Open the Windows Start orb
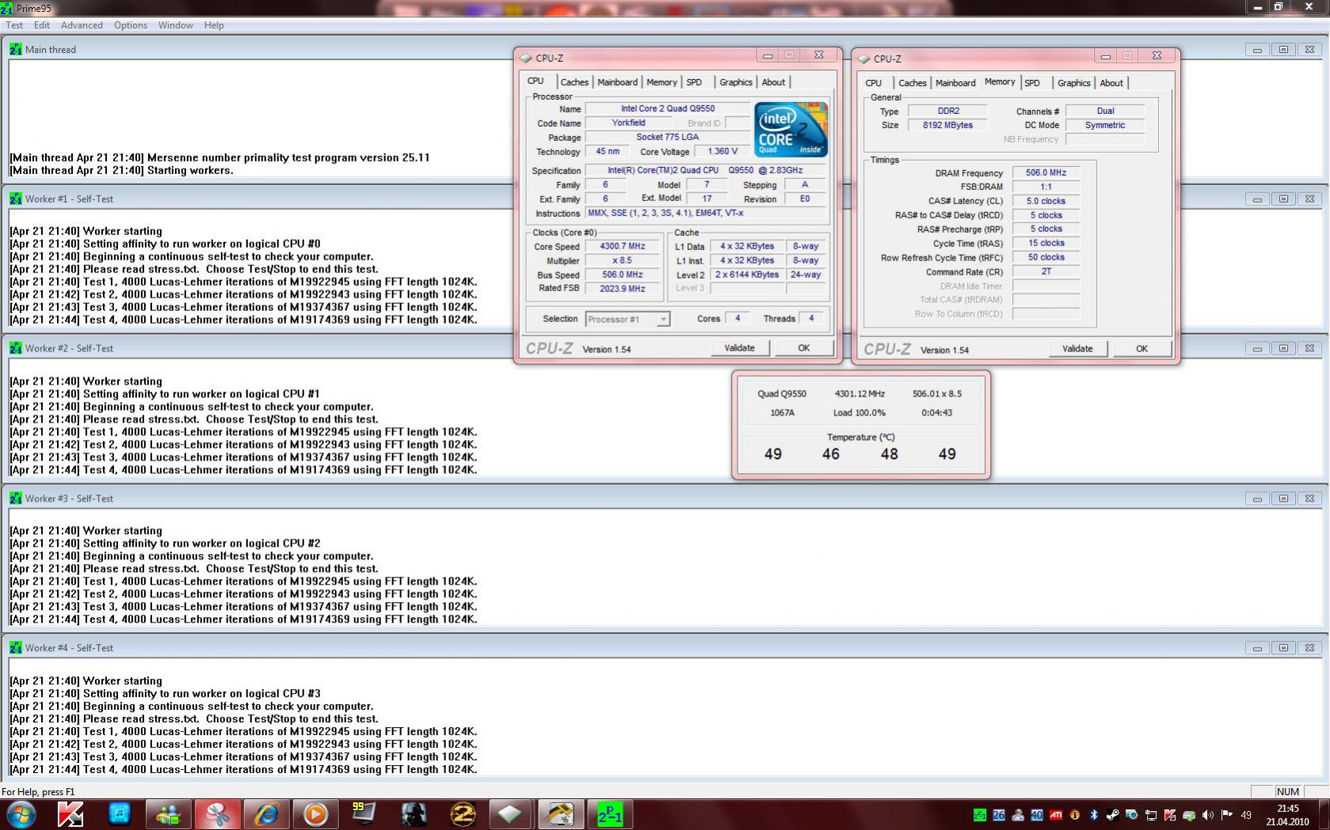This screenshot has height=830, width=1330. click(x=21, y=814)
